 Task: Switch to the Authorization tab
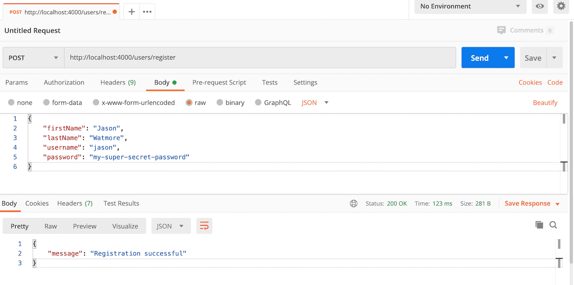point(64,82)
